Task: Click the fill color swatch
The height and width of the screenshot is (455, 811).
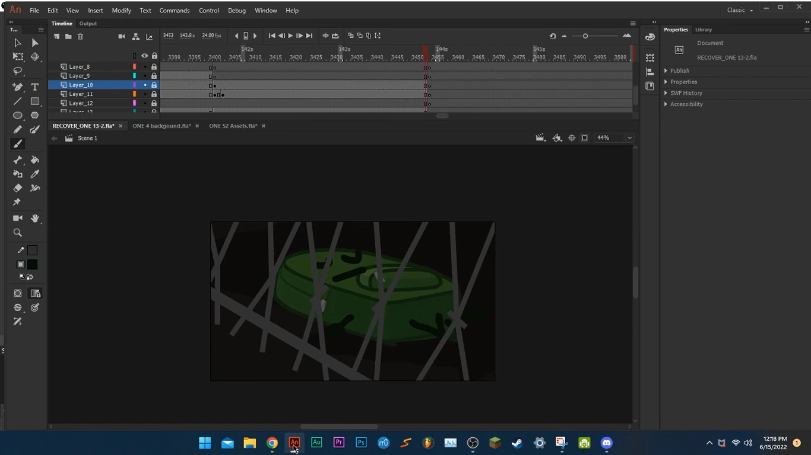Action: (x=32, y=265)
